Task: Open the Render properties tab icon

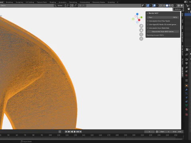Action: [187, 60]
